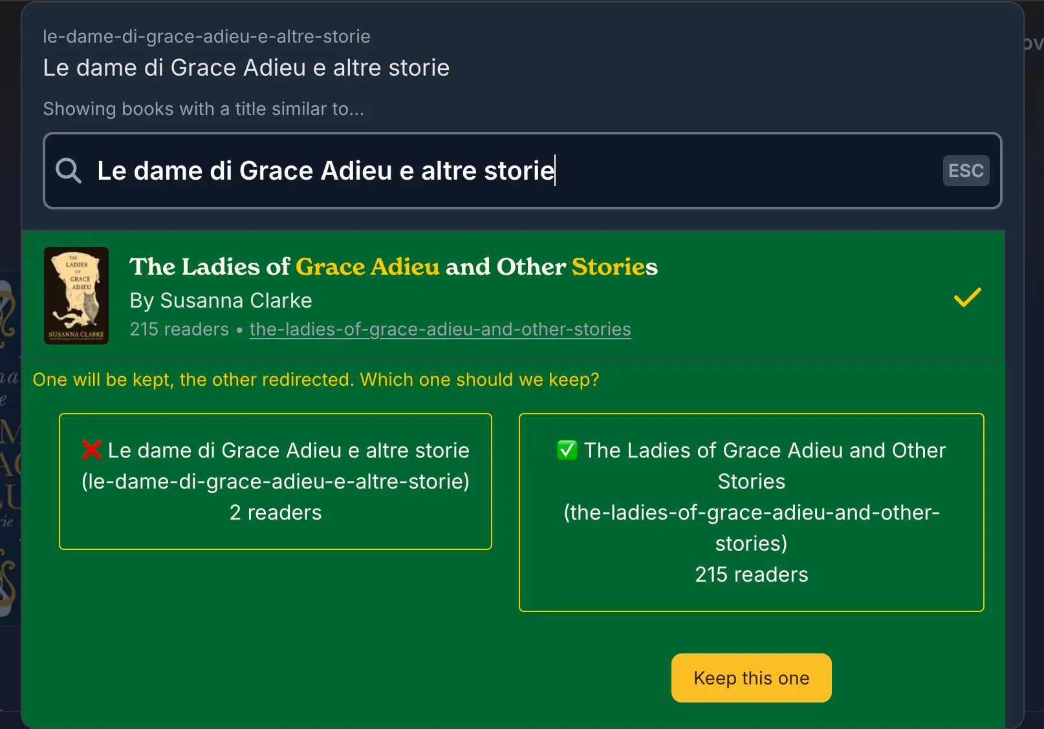Click the small slug text above the heading
The height and width of the screenshot is (729, 1044).
(x=206, y=37)
